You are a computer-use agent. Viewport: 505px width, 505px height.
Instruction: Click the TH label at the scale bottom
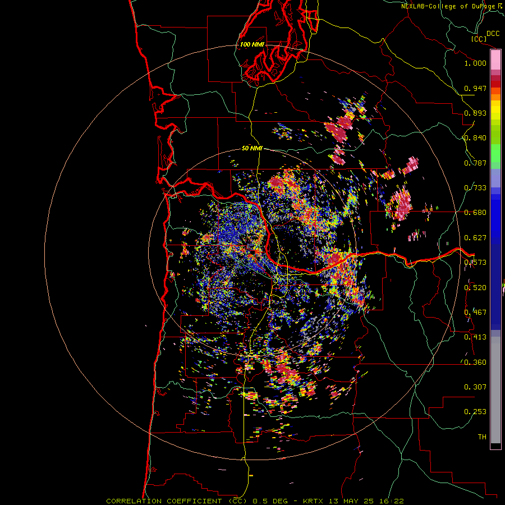[x=482, y=437]
